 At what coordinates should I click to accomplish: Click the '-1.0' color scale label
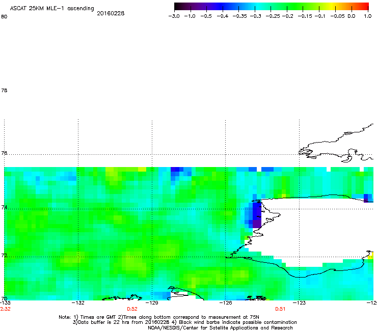coord(190,16)
